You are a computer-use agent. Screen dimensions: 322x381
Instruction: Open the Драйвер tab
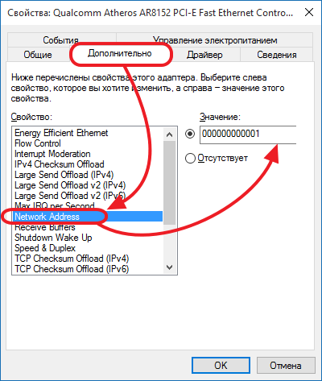coord(204,55)
